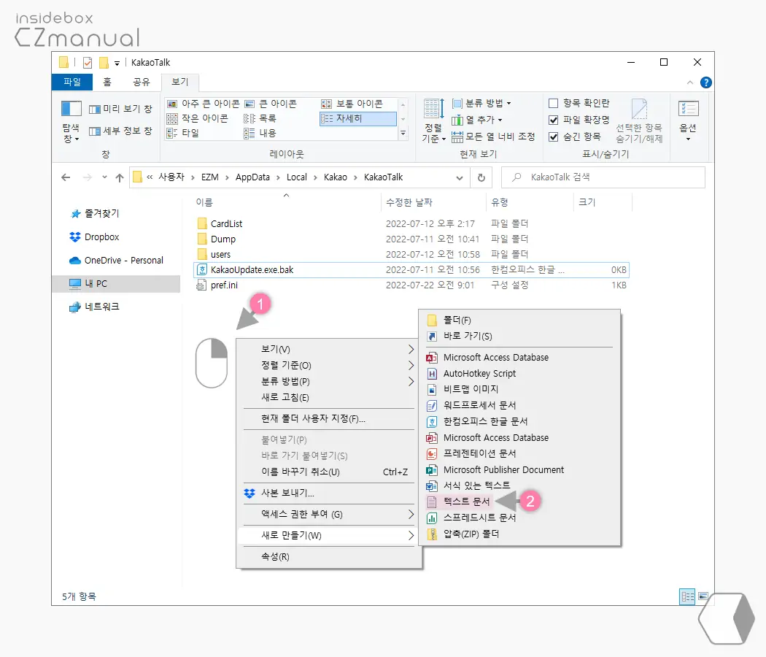Refresh the current folder
Viewport: 766px width, 657px height.
click(481, 177)
